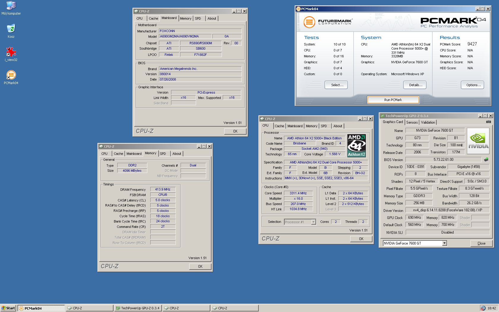Open CPU tab in CPU-Z Memory window
The height and width of the screenshot is (312, 499).
tap(105, 154)
